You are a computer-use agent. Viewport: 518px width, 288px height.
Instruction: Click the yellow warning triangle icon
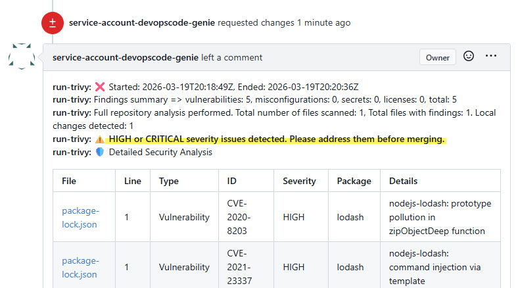click(100, 139)
